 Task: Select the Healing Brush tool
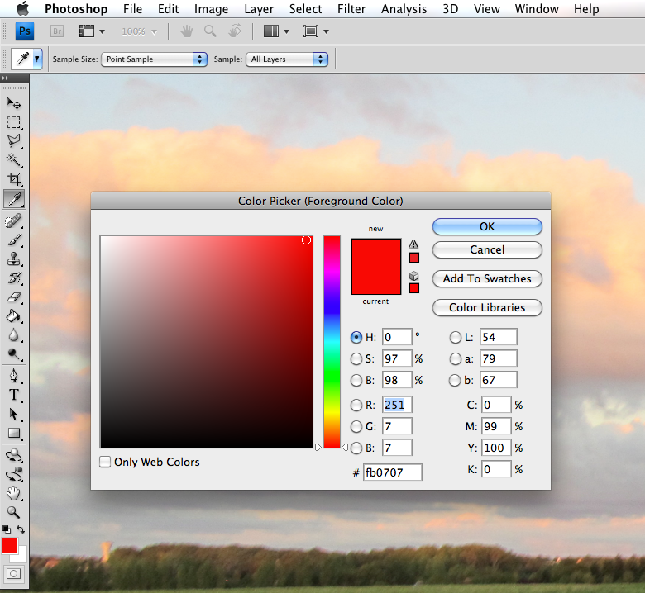tap(13, 221)
